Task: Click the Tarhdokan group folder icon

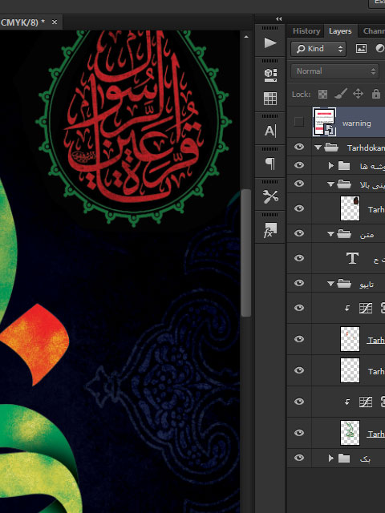Action: [331, 147]
